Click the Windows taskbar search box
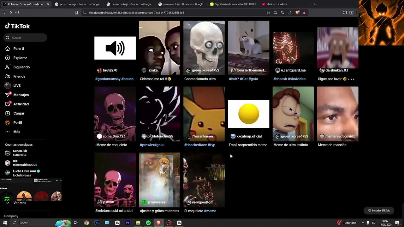 (x=41, y=223)
